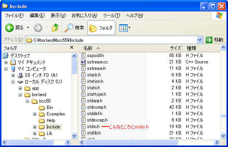The image size is (228, 147).
Task: Select the stats.h file icon
Action: [83, 88]
